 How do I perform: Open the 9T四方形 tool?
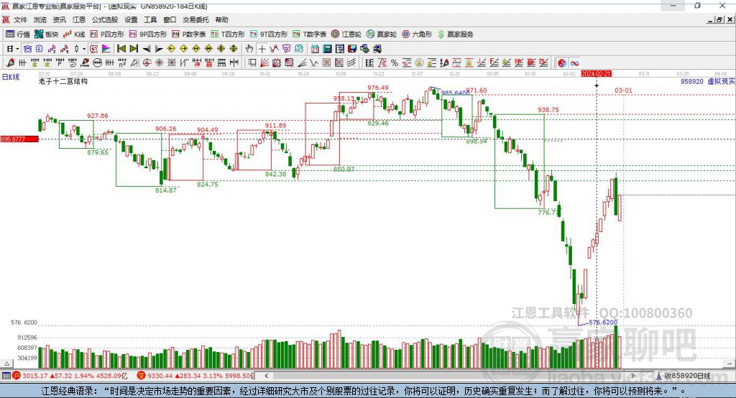269,34
